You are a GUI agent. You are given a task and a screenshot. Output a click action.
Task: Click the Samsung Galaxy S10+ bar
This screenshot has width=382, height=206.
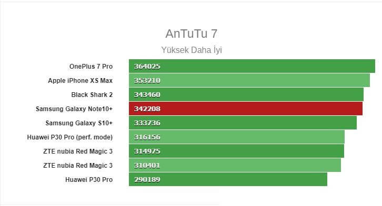243,123
